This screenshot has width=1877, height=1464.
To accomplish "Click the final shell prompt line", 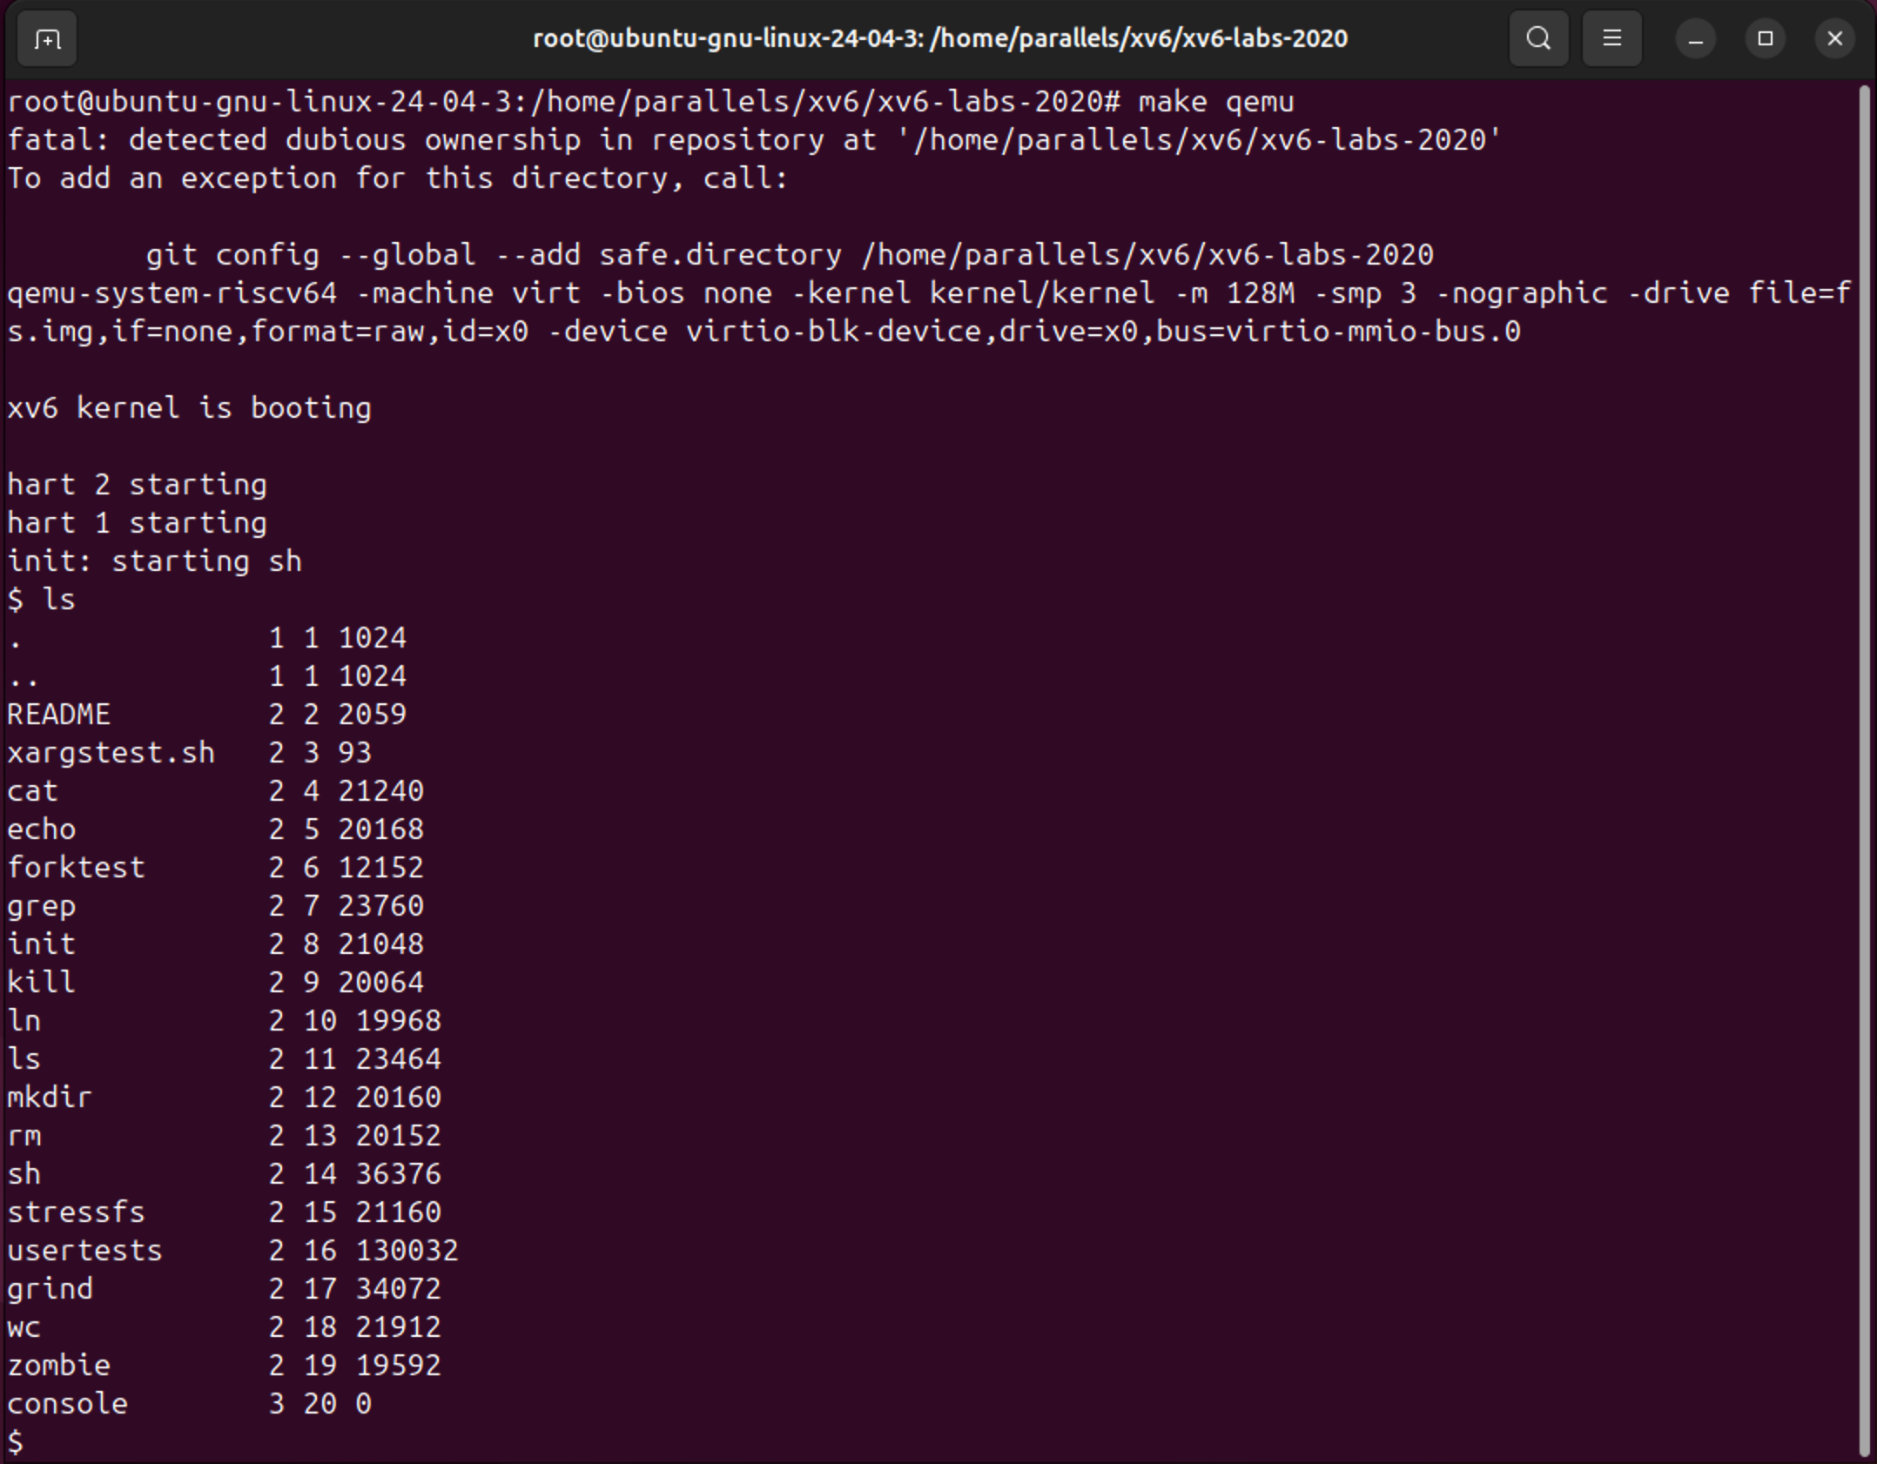I will click(x=16, y=1442).
